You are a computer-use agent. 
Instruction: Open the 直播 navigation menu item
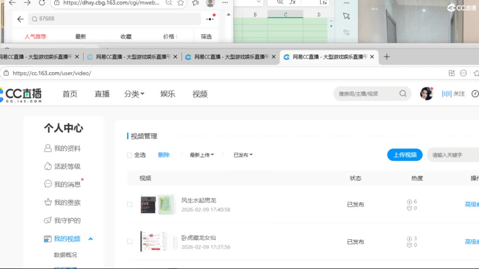click(x=102, y=94)
